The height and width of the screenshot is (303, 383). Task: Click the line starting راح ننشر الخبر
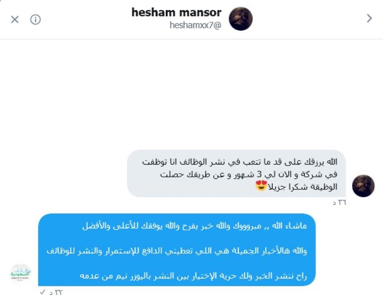tap(193, 276)
